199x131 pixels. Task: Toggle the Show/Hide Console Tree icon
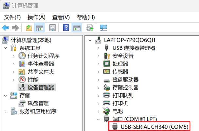pos(40,28)
